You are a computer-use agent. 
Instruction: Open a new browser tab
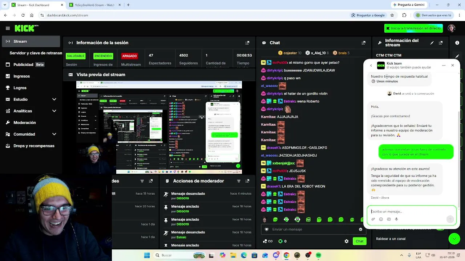coord(128,5)
